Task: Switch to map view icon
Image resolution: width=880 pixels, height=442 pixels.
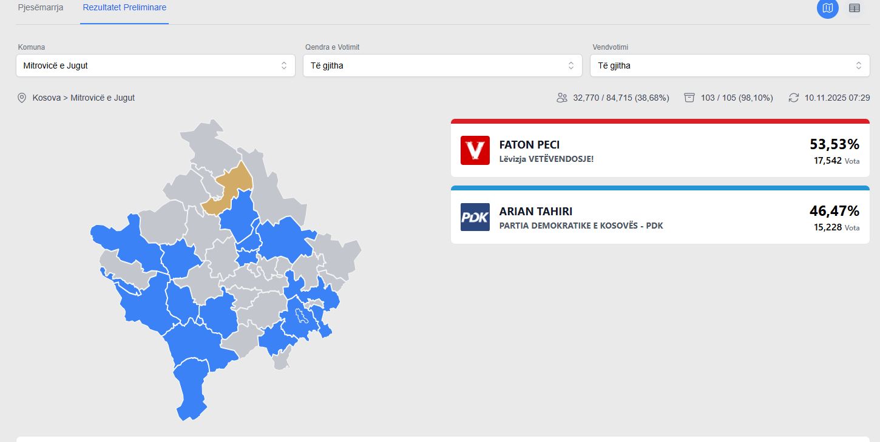Action: tap(828, 8)
